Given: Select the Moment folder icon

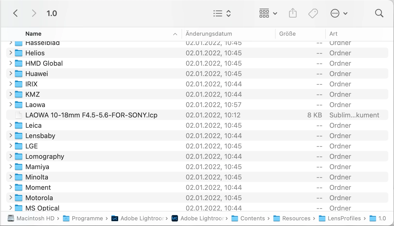Looking at the screenshot, I should click(19, 187).
